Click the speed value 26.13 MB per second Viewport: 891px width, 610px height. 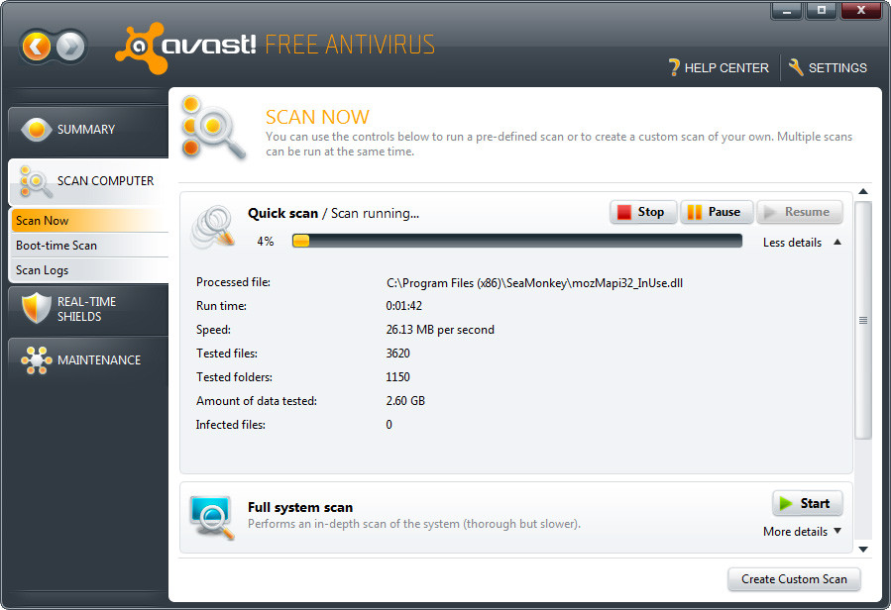point(440,330)
